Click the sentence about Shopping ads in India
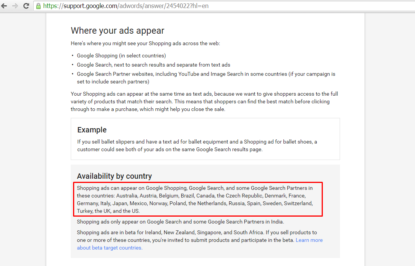 pos(180,222)
